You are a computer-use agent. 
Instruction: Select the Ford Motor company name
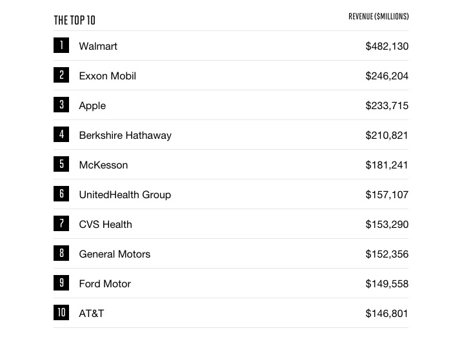coord(105,284)
